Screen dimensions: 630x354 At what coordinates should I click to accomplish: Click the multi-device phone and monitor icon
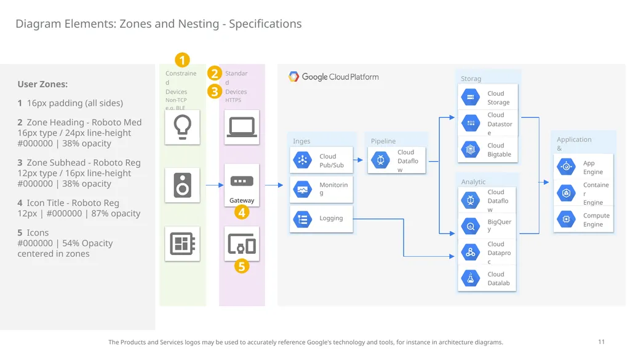click(x=241, y=244)
